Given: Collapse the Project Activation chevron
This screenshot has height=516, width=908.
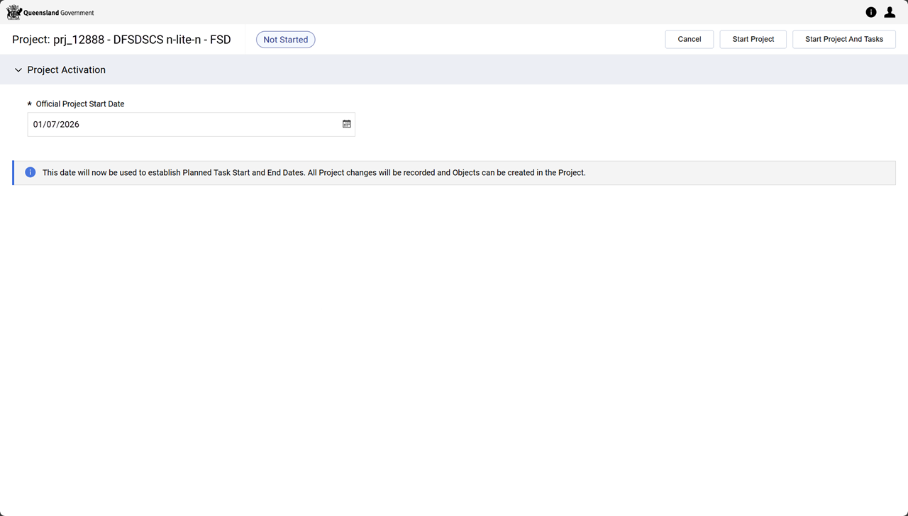Looking at the screenshot, I should point(18,70).
